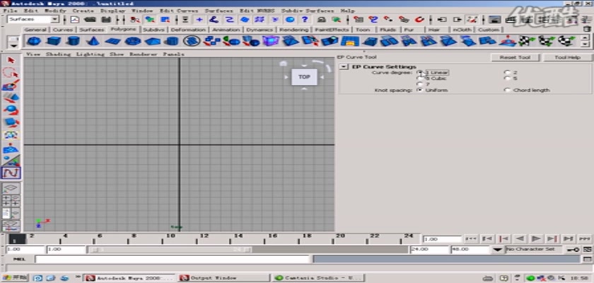
Task: Switch to the Curves shelf tab
Action: click(x=63, y=30)
